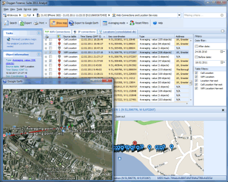
Task: Click the map column header icon
Action: pos(59,36)
